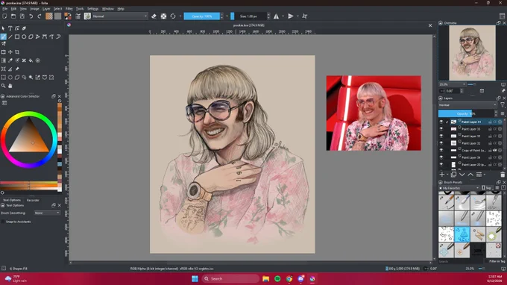
Task: Open the brush presets tag dropdown
Action: click(459, 188)
